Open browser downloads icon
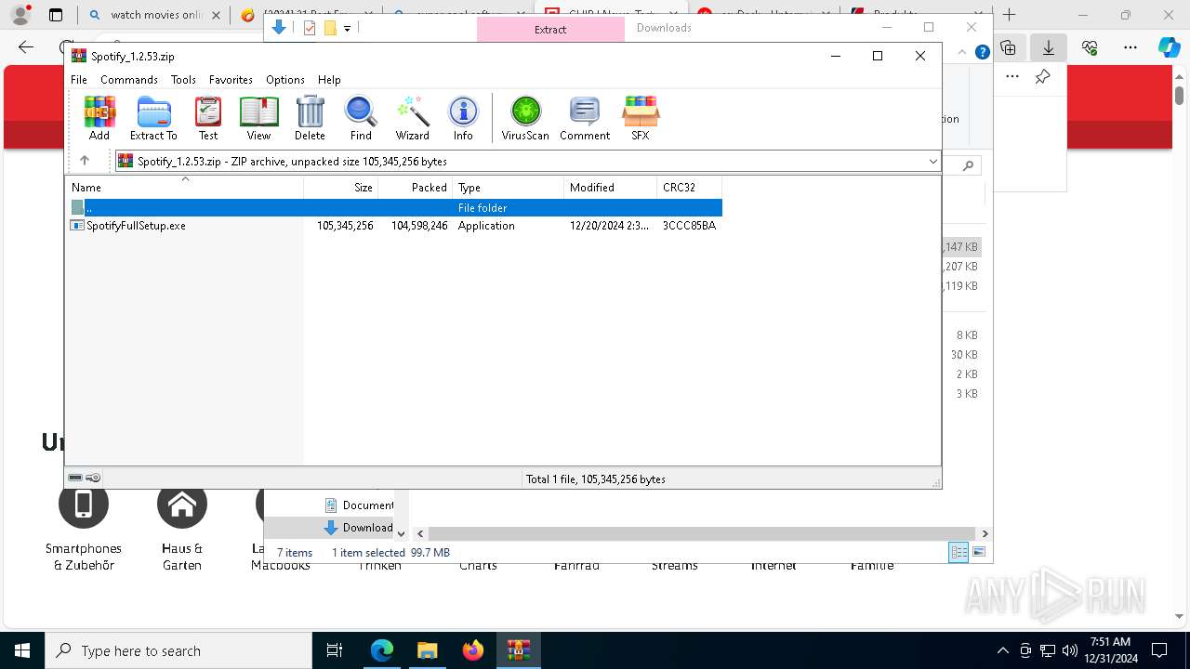The width and height of the screenshot is (1190, 669). tap(1048, 47)
